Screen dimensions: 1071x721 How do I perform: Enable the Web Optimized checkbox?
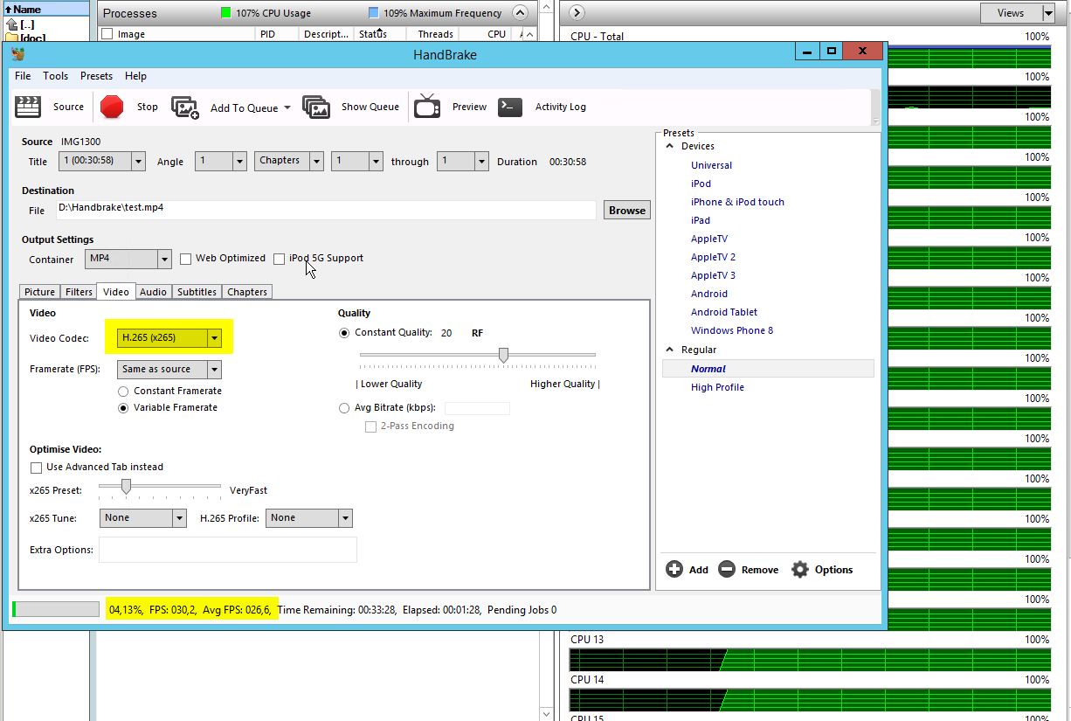point(186,259)
